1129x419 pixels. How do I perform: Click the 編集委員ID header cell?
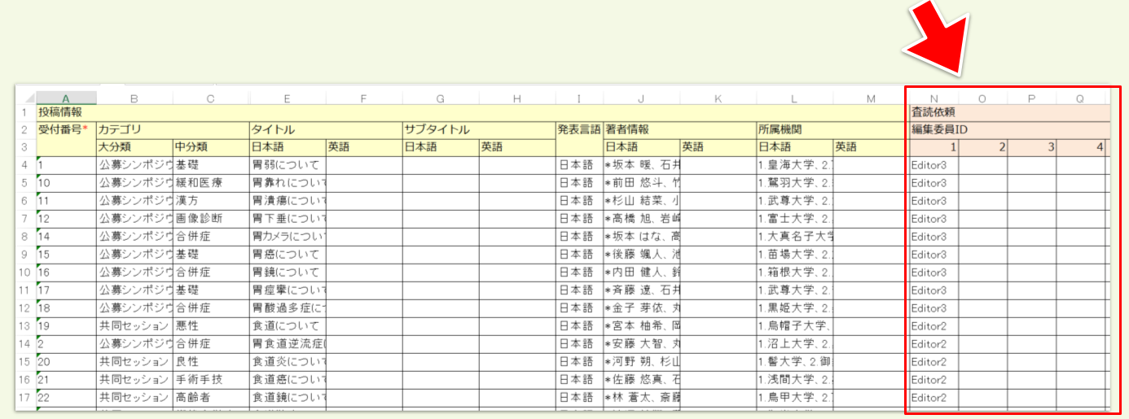[1008, 130]
